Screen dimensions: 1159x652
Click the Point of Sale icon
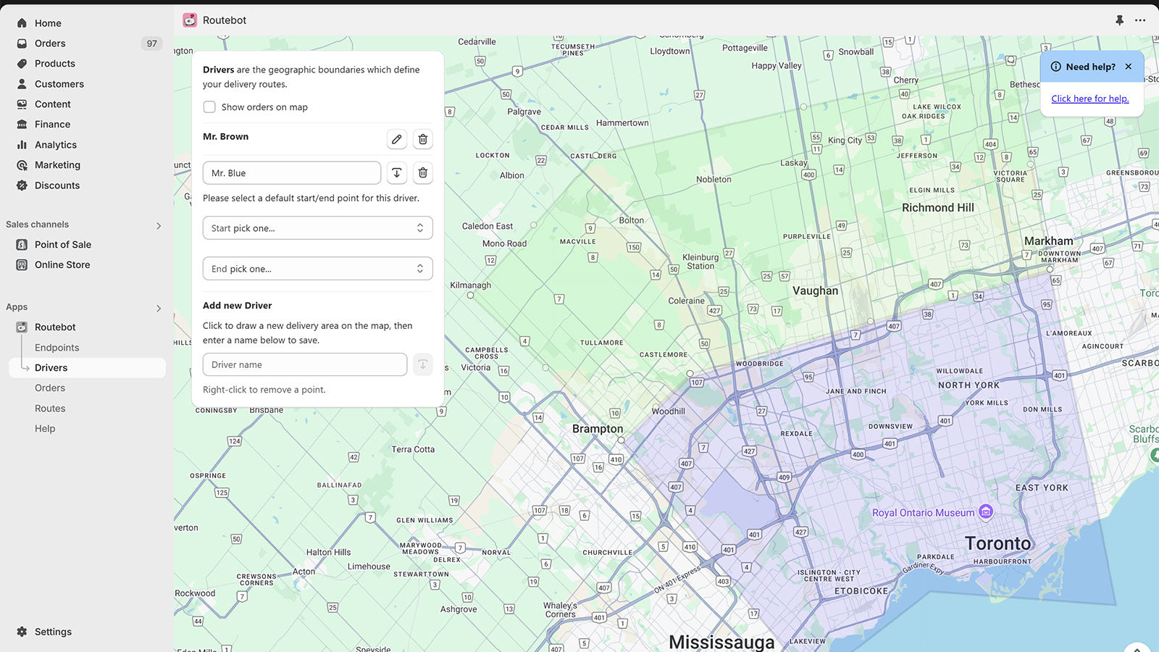22,245
